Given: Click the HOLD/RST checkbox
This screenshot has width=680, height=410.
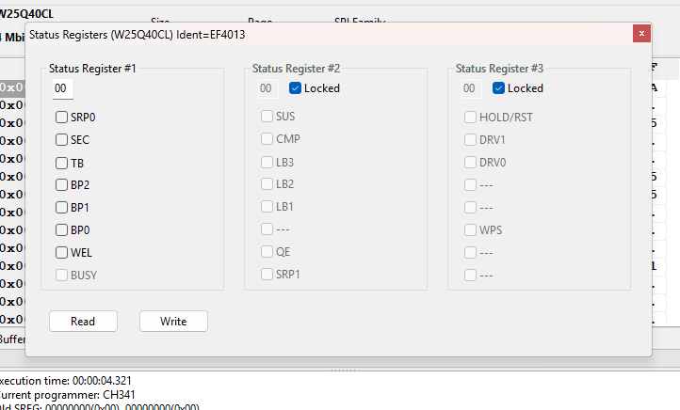Looking at the screenshot, I should (x=470, y=117).
